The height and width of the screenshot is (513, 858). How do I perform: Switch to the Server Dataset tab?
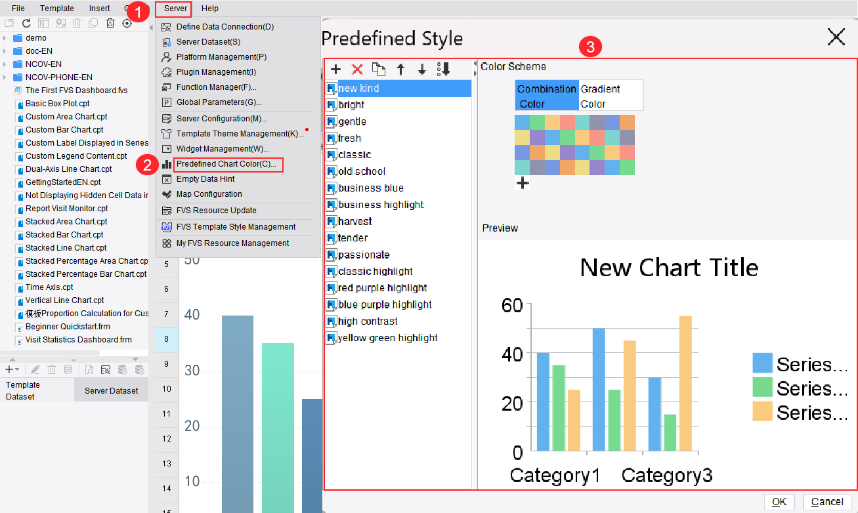tap(111, 390)
